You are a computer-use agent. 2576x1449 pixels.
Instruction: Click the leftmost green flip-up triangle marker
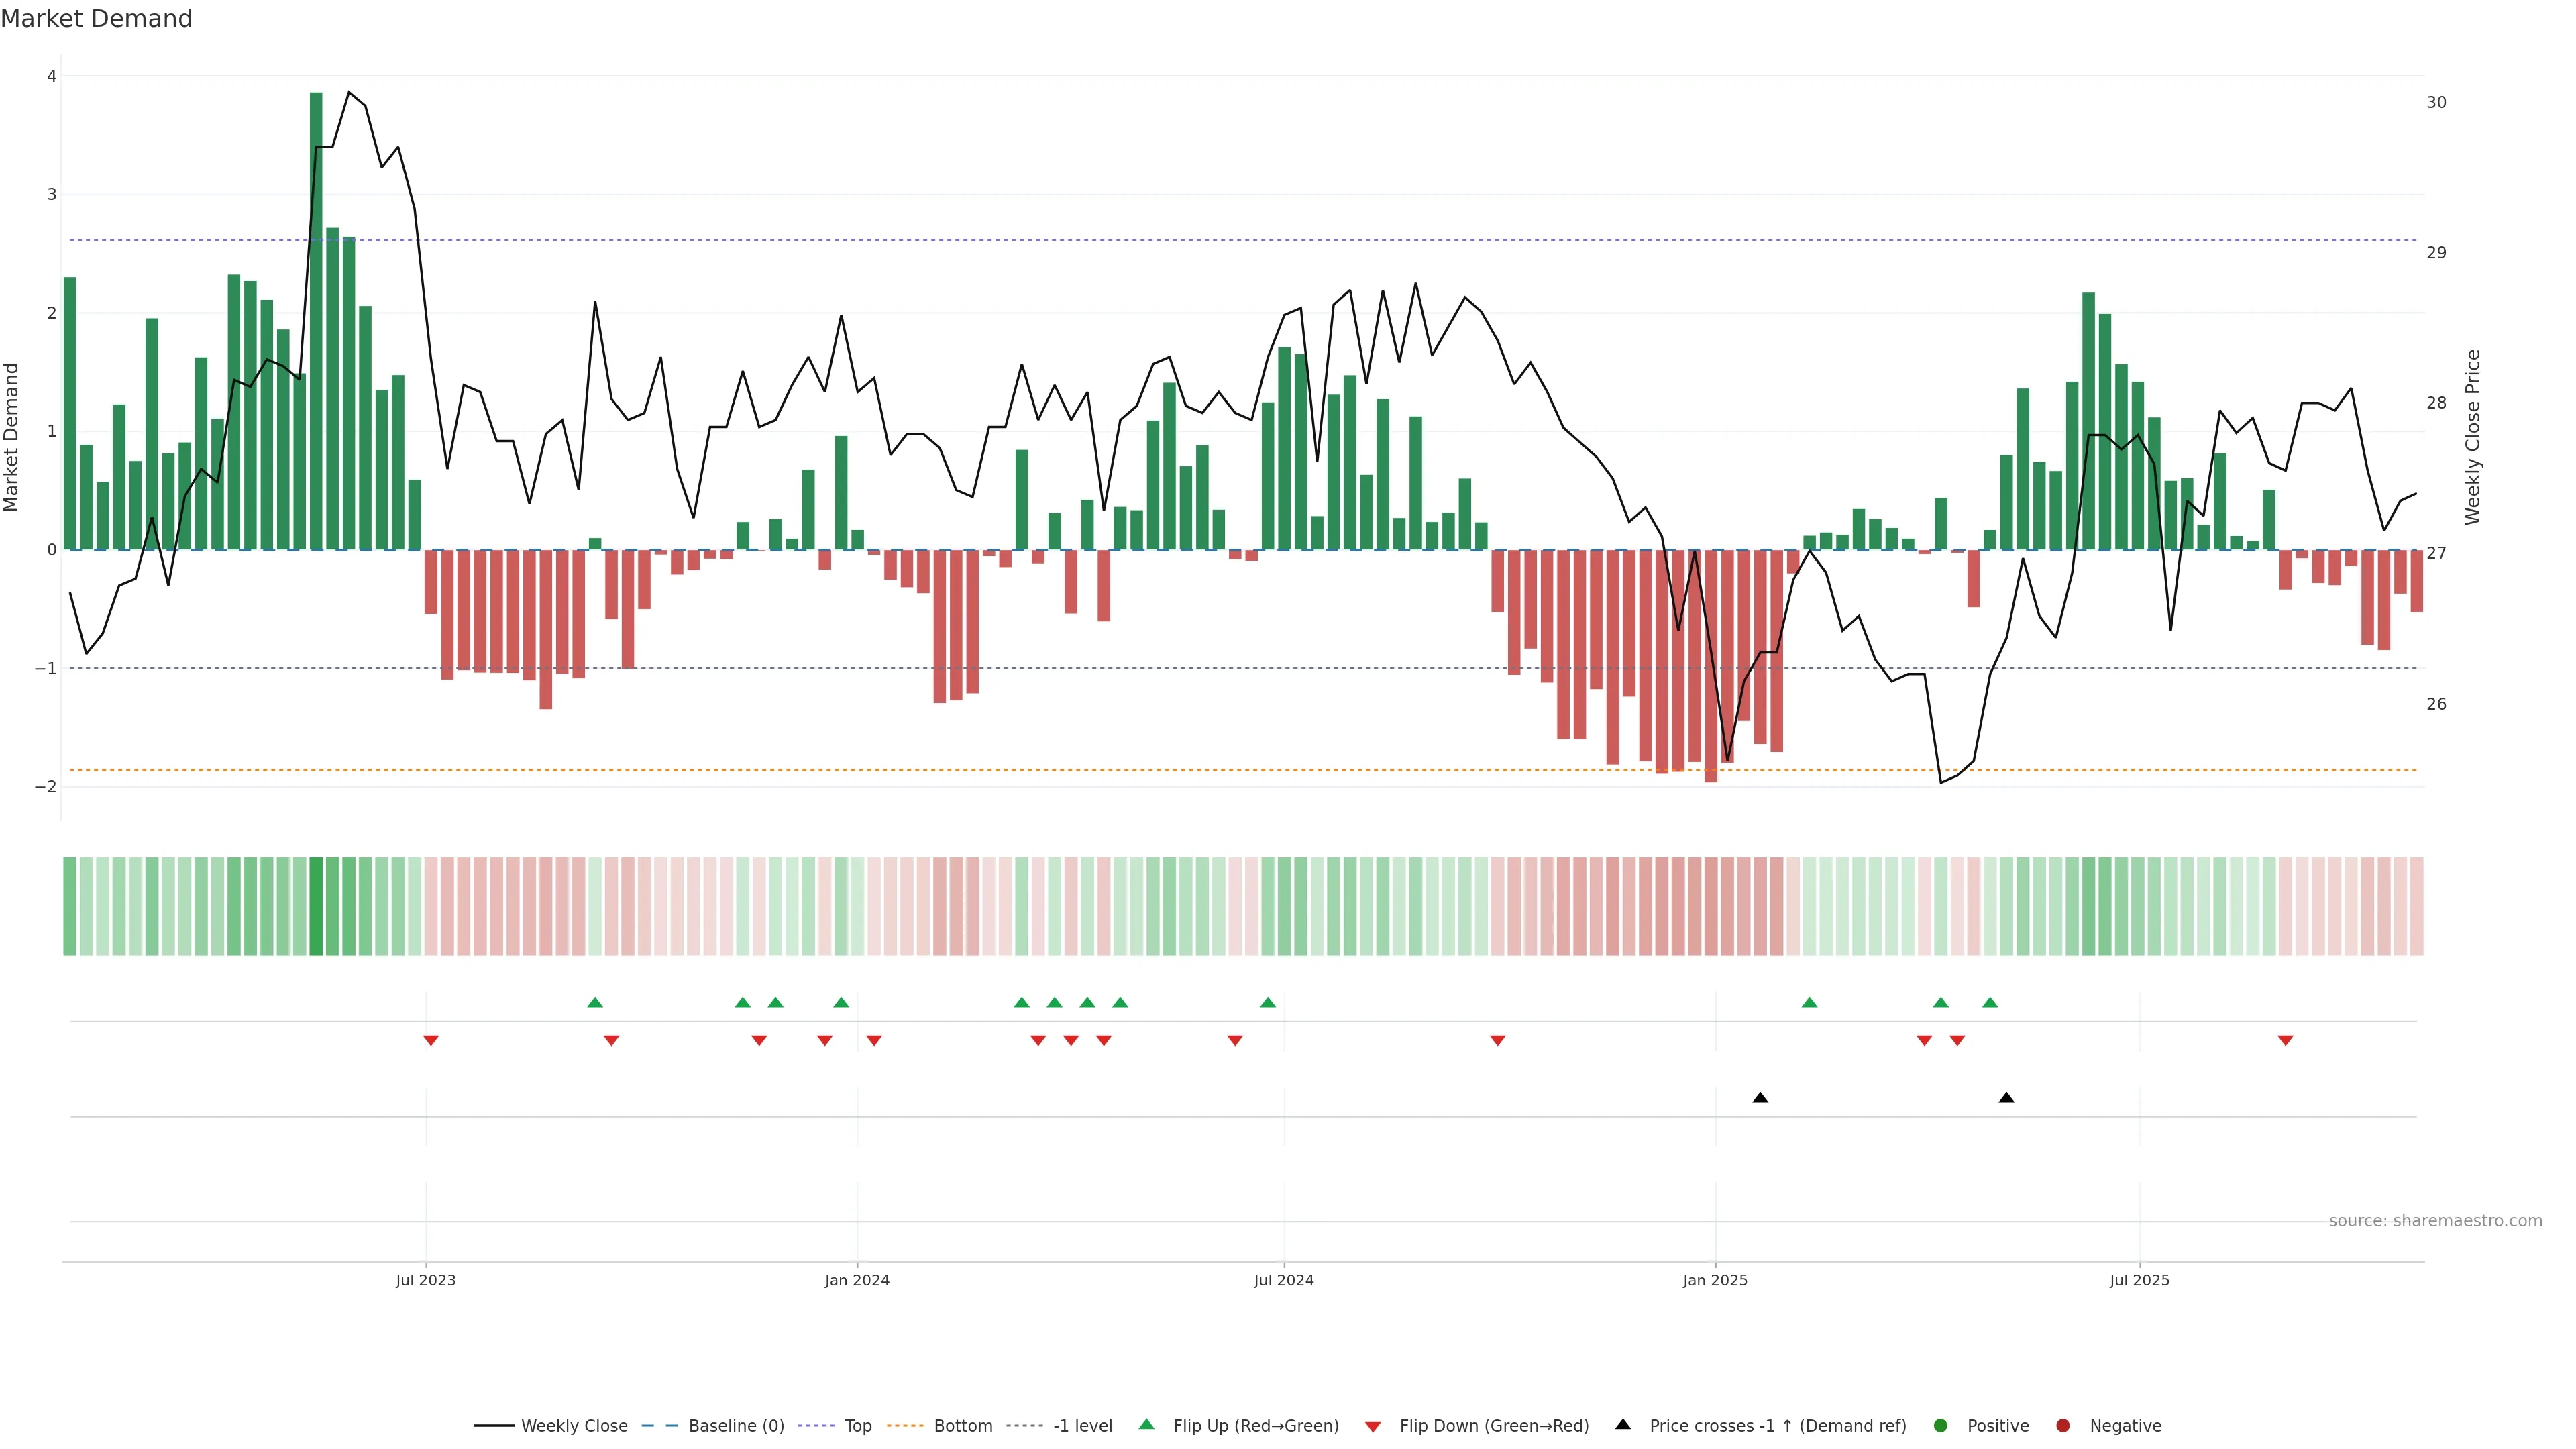tap(595, 1002)
